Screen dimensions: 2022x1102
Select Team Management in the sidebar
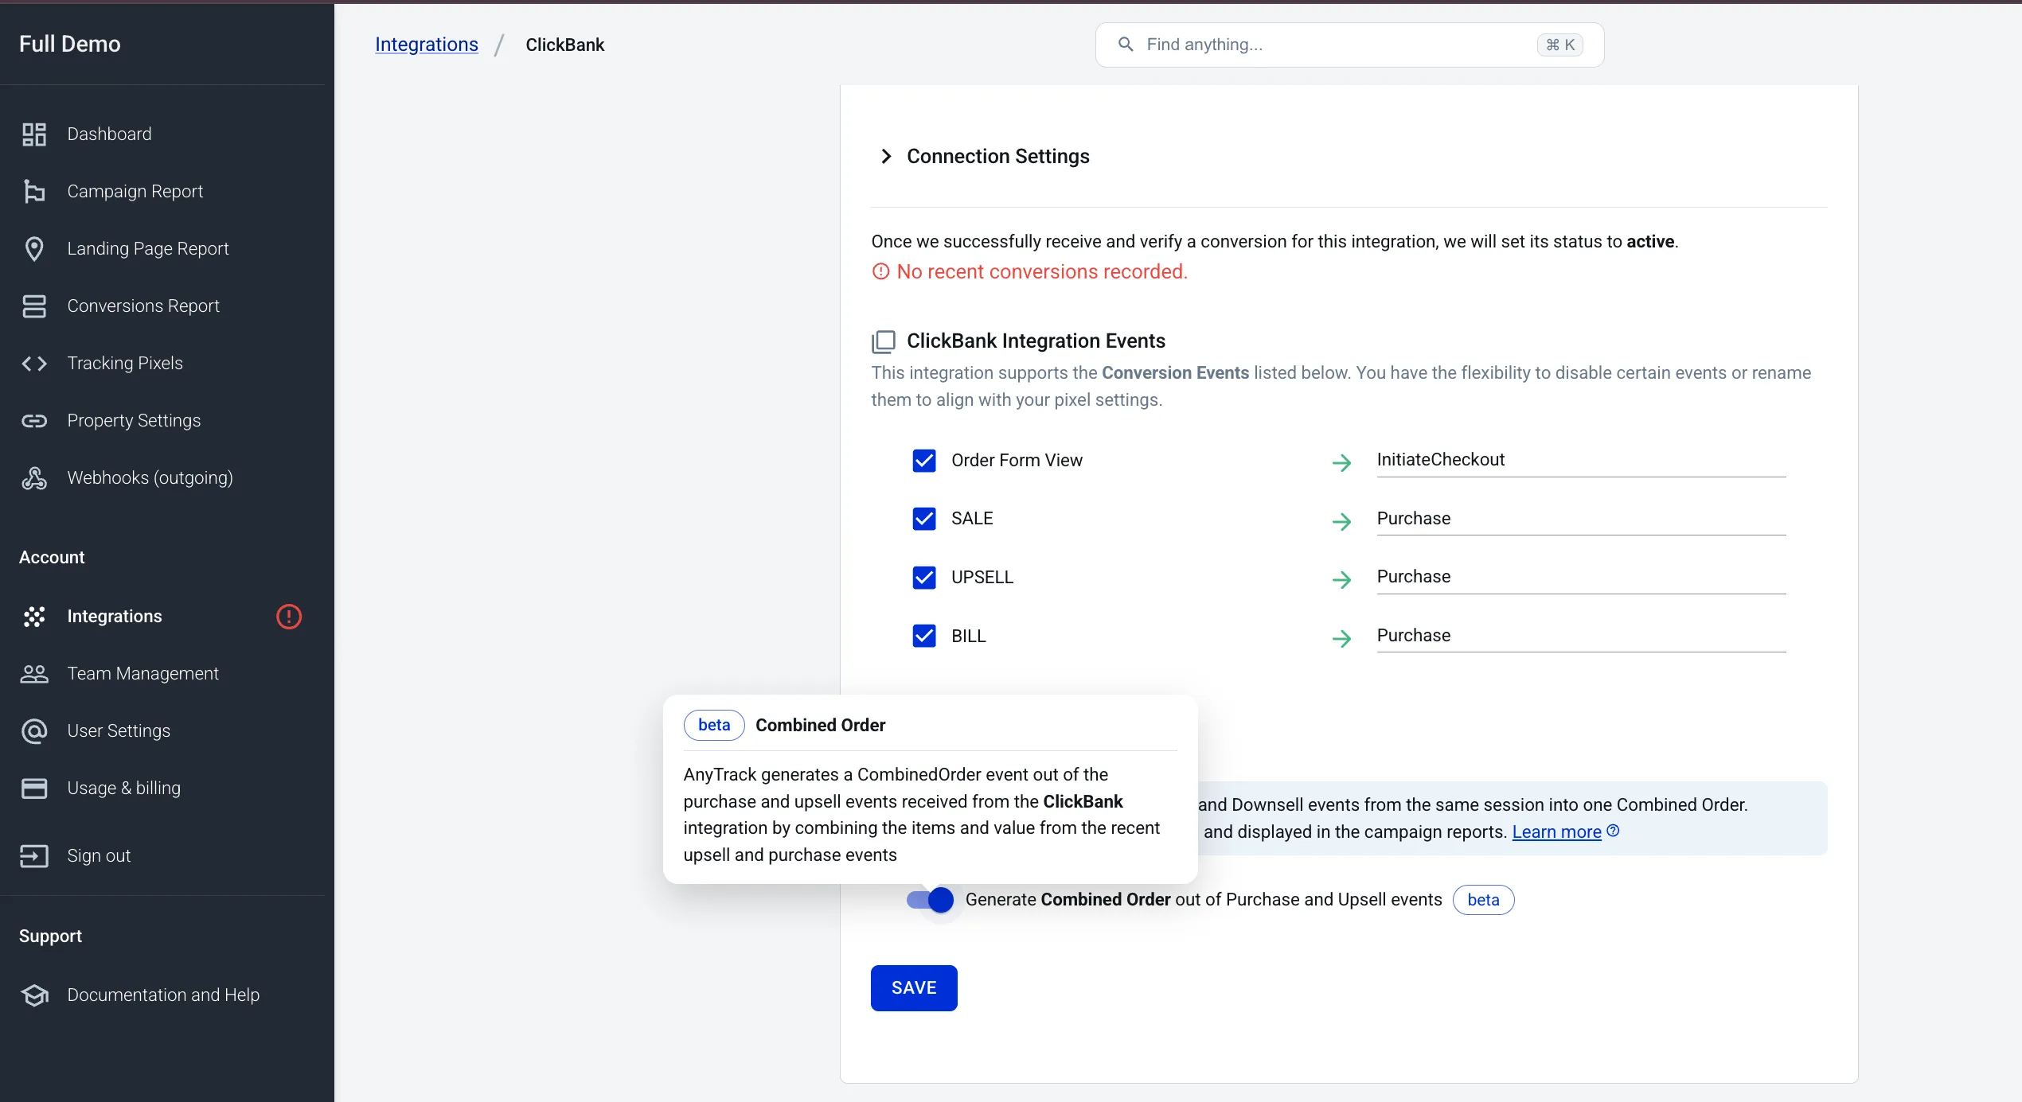[142, 673]
